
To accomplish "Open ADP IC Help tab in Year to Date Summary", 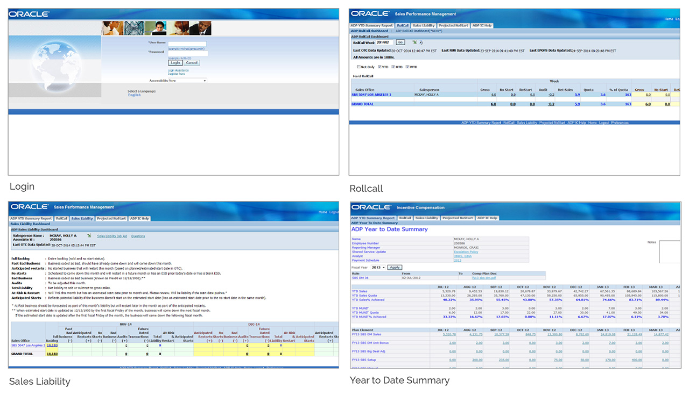I will coord(487,218).
